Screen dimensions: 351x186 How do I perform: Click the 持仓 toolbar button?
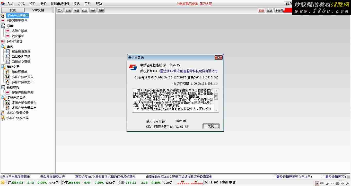(93, 11)
